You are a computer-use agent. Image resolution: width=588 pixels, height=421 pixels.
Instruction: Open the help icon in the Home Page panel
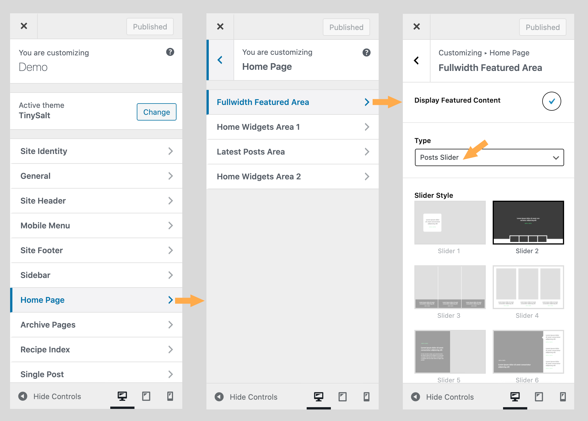click(x=366, y=52)
